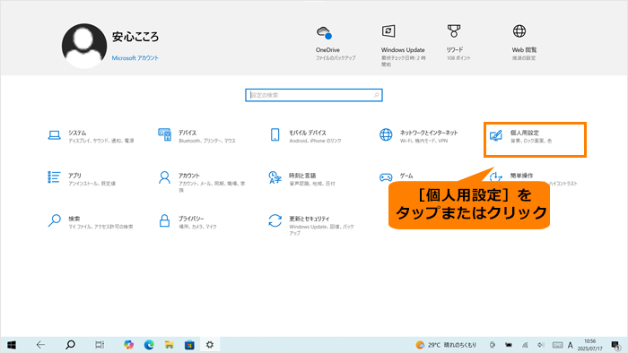Open the Windows Start button

tap(11, 345)
